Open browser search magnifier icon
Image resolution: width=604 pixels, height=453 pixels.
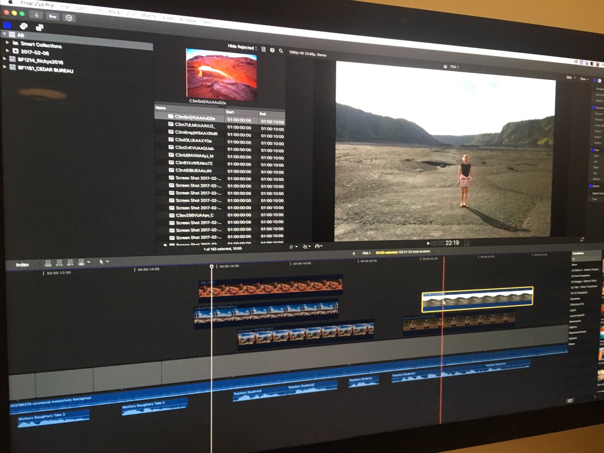281,51
